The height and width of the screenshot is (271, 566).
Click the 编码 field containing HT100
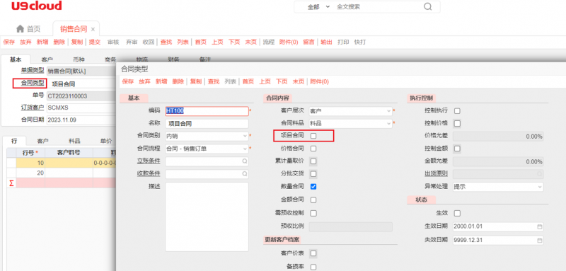[207, 111]
